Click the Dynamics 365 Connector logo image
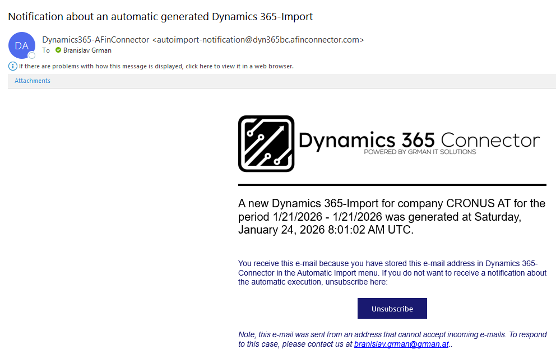Image resolution: width=556 pixels, height=363 pixels. coord(389,143)
